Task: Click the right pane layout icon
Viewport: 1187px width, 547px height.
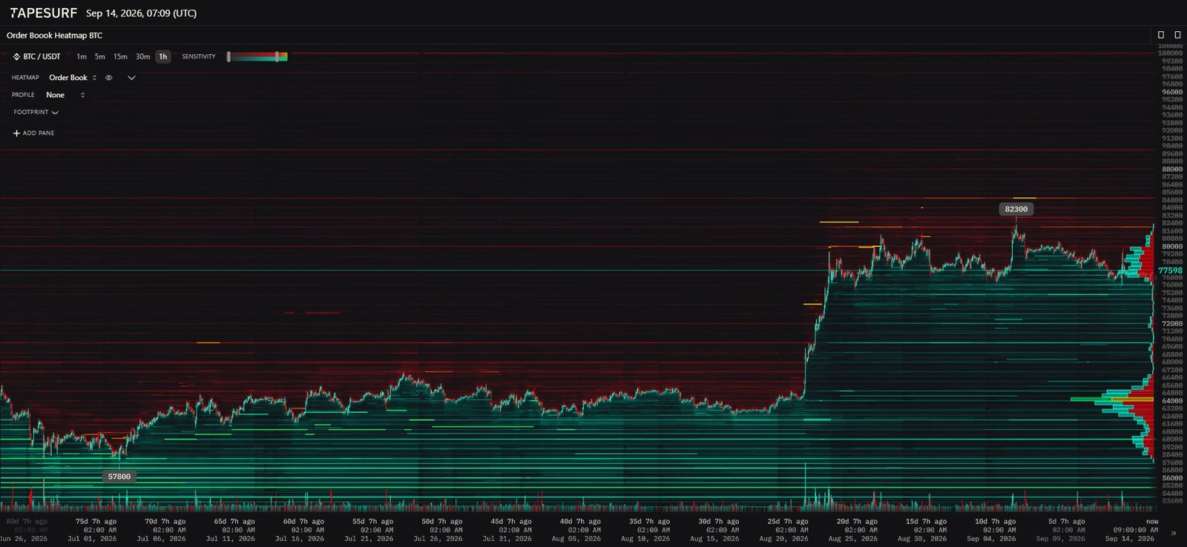Action: pos(1177,35)
